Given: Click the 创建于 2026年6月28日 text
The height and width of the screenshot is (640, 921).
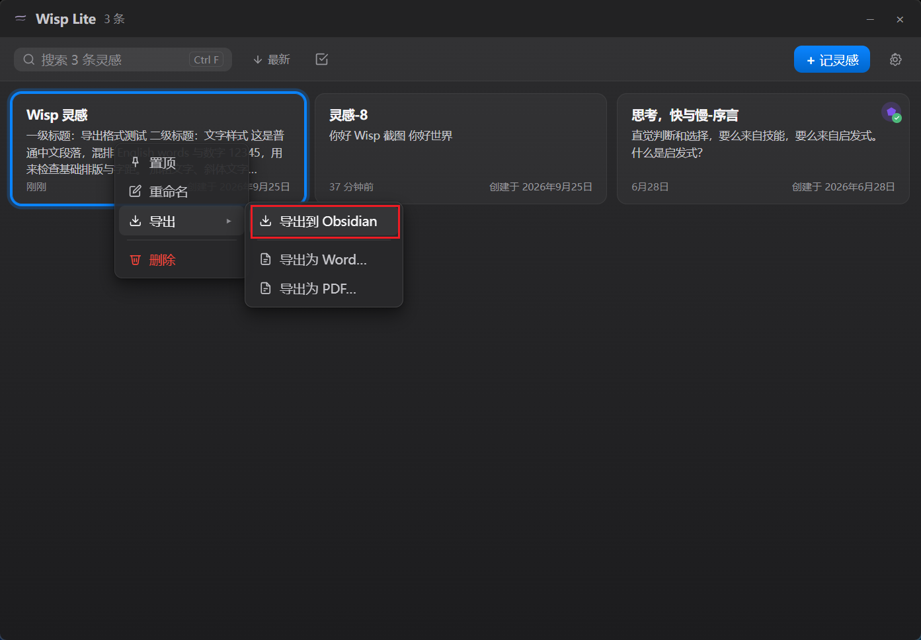Looking at the screenshot, I should [844, 187].
